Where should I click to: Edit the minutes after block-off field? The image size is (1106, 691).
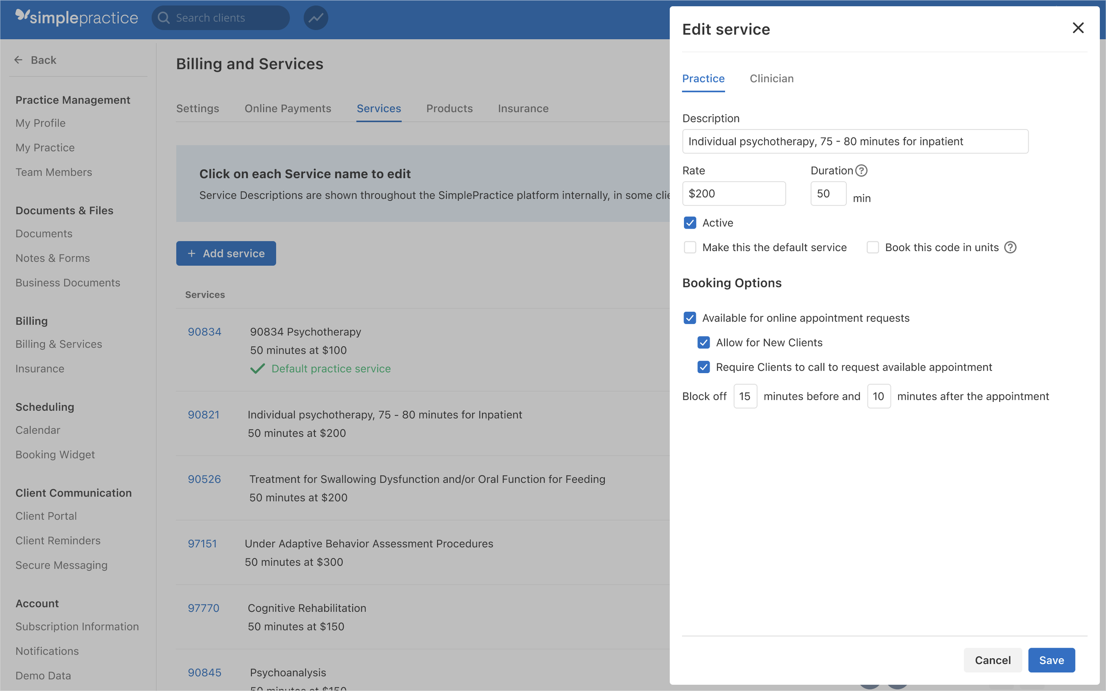(x=878, y=396)
